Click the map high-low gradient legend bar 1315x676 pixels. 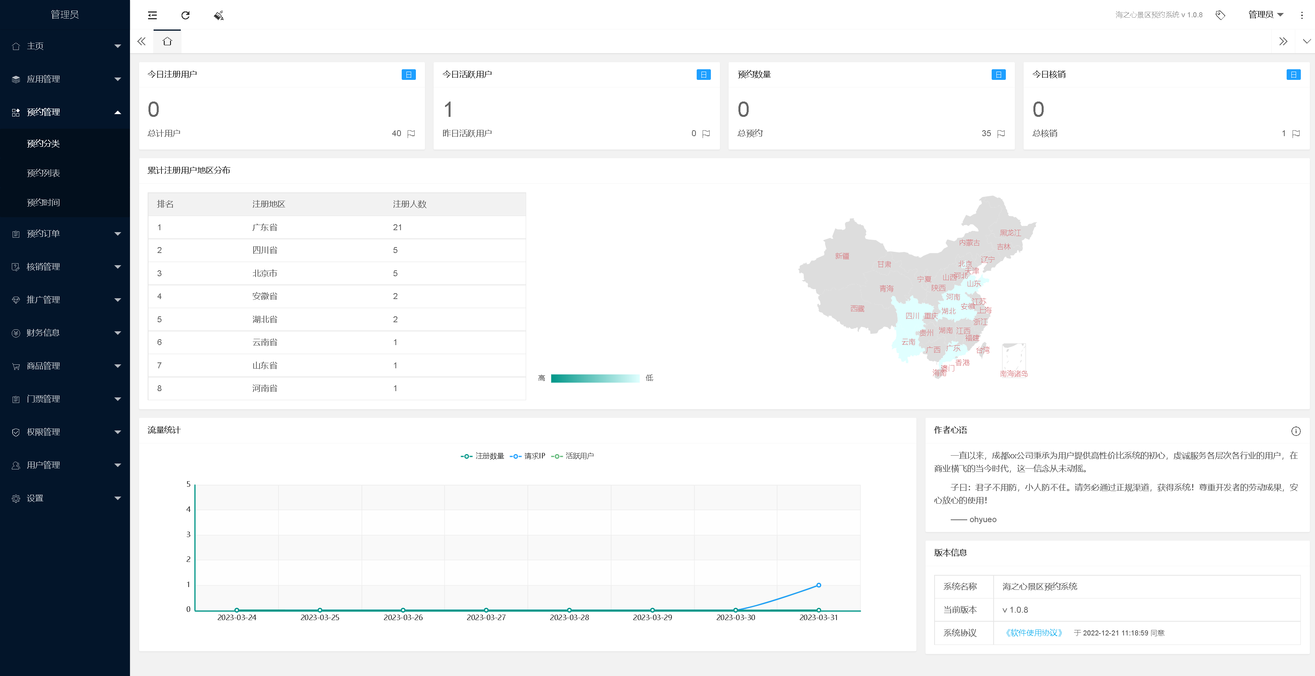pos(595,378)
